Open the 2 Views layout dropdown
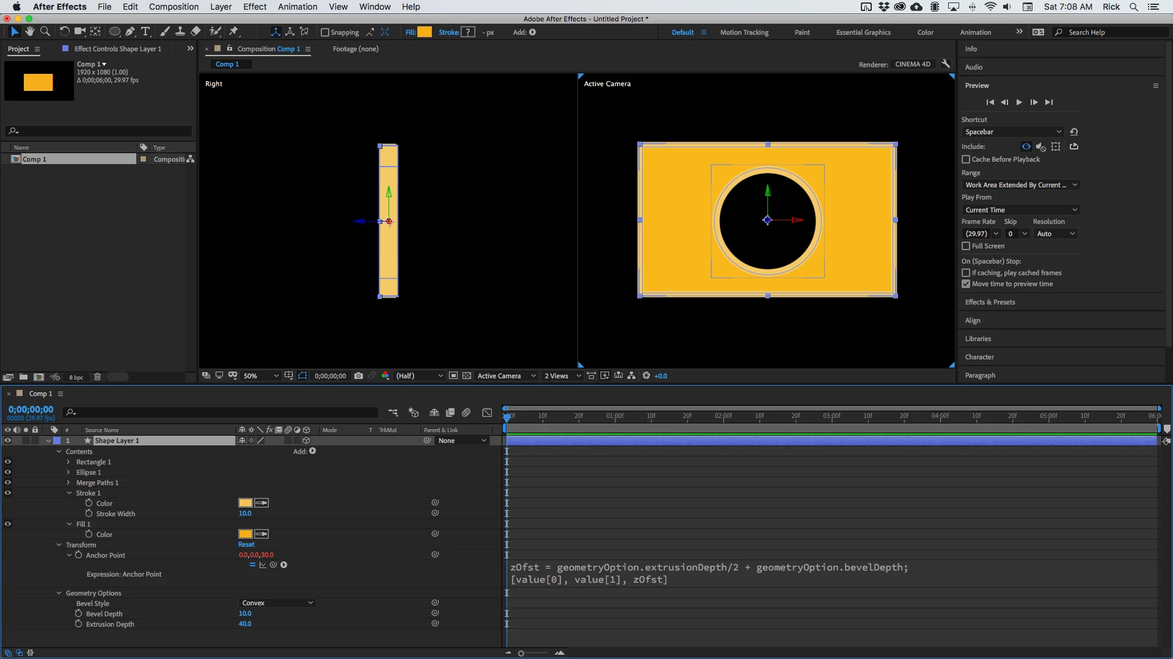Image resolution: width=1173 pixels, height=659 pixels. tap(562, 376)
